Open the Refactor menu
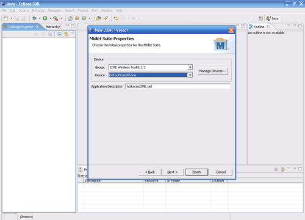 click(38, 10)
